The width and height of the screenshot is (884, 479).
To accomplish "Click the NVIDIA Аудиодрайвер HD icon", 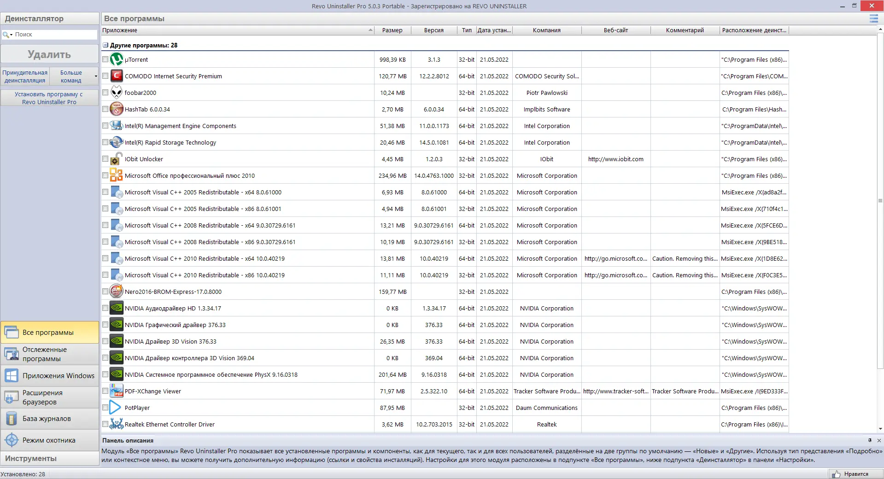I will (117, 308).
